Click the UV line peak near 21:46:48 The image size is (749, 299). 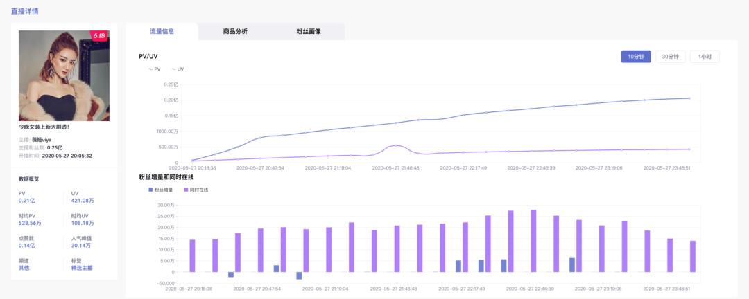[x=395, y=145]
